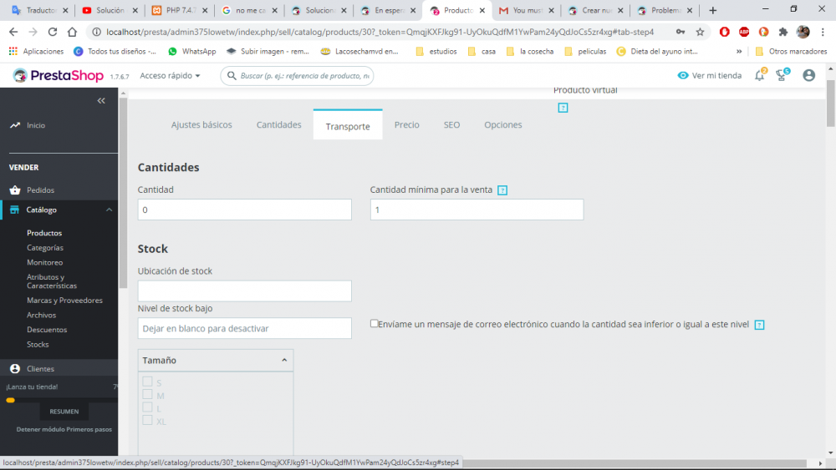This screenshot has width=836, height=470.
Task: Collapse the Catálogo menu chevron
Action: tap(109, 210)
